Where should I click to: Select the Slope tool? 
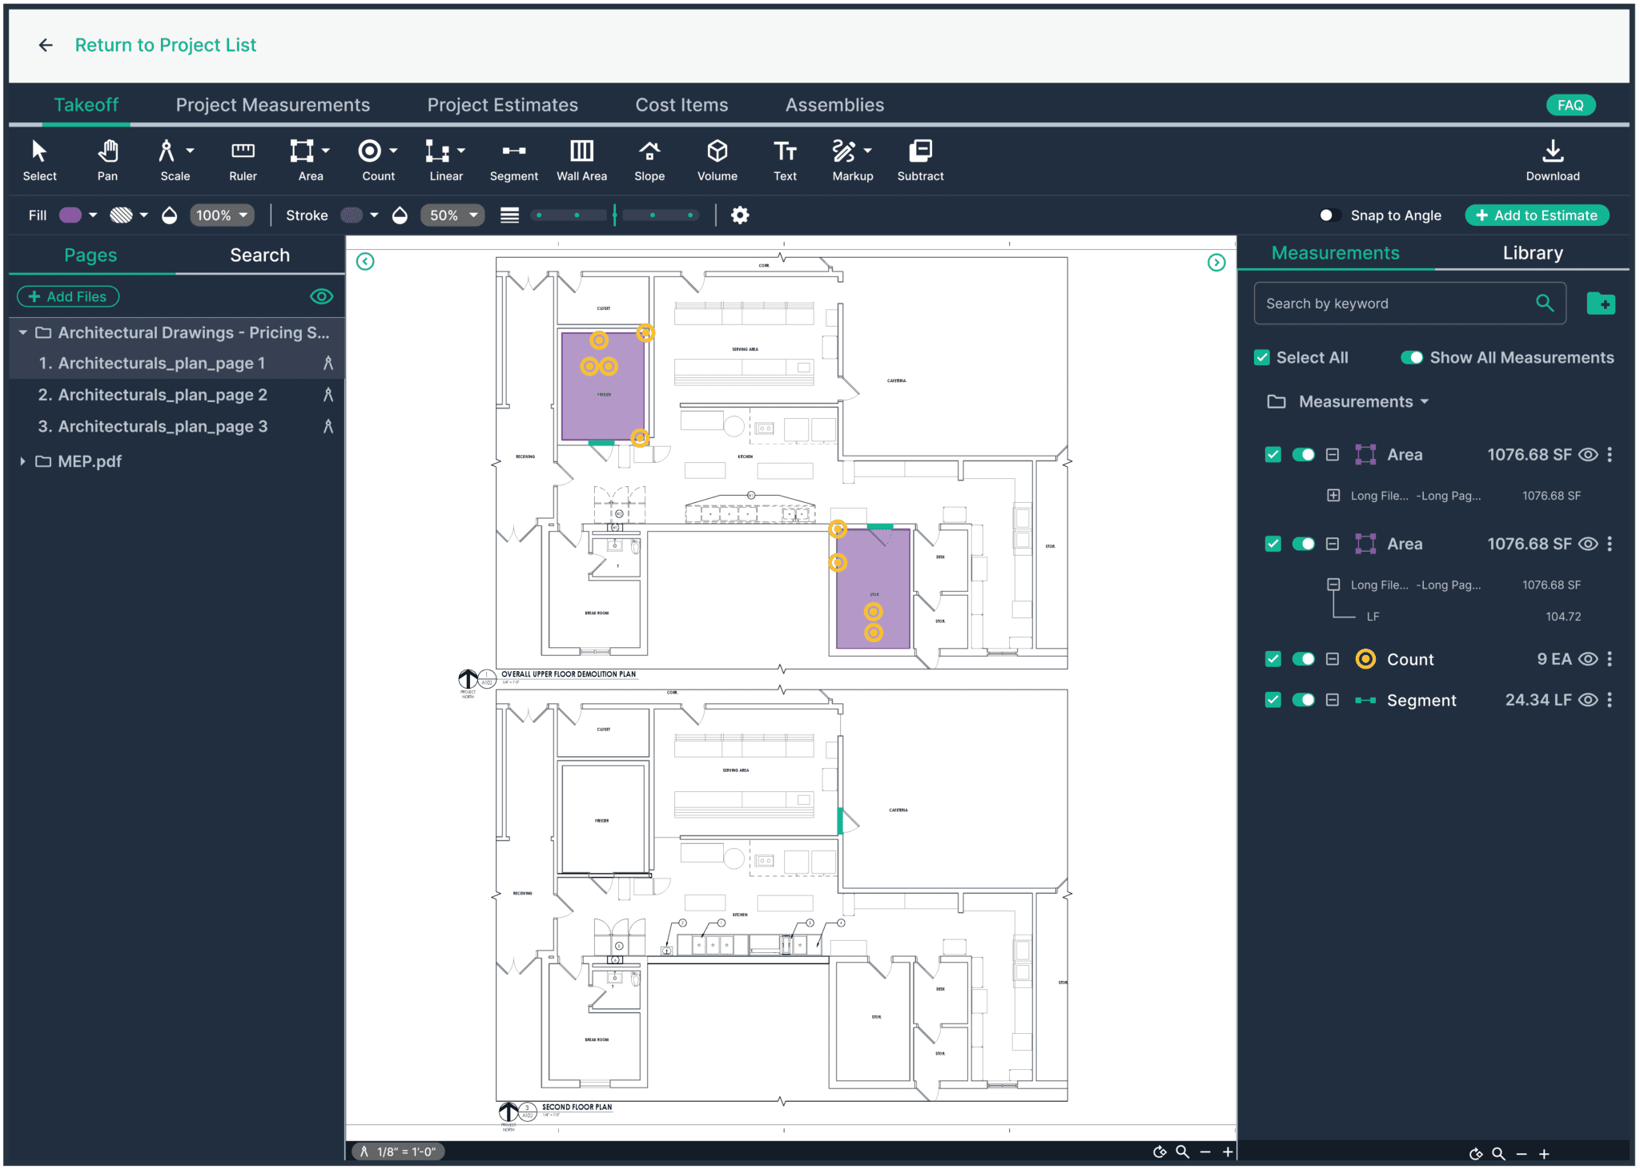tap(649, 159)
